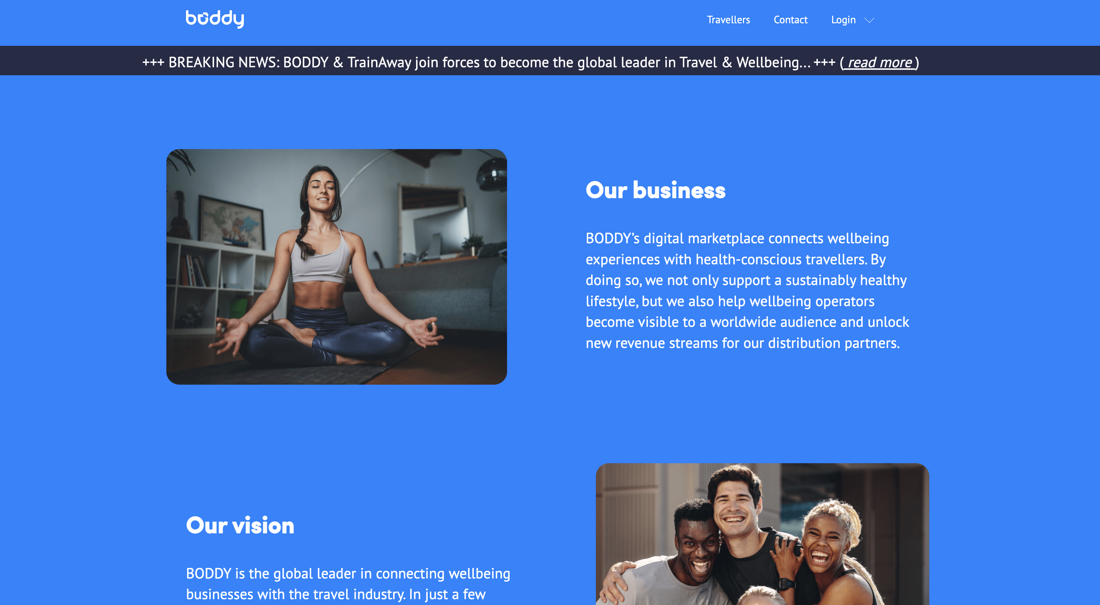Open the laughing friends group photo

pos(762,534)
